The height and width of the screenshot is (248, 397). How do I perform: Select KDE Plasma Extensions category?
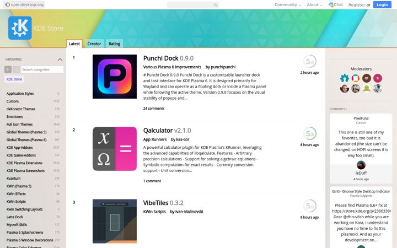(24, 163)
